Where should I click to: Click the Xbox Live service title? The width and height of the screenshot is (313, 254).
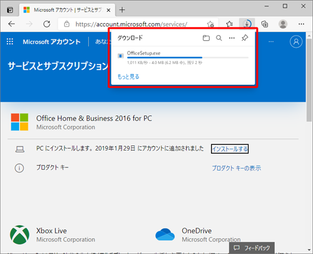[51, 231]
